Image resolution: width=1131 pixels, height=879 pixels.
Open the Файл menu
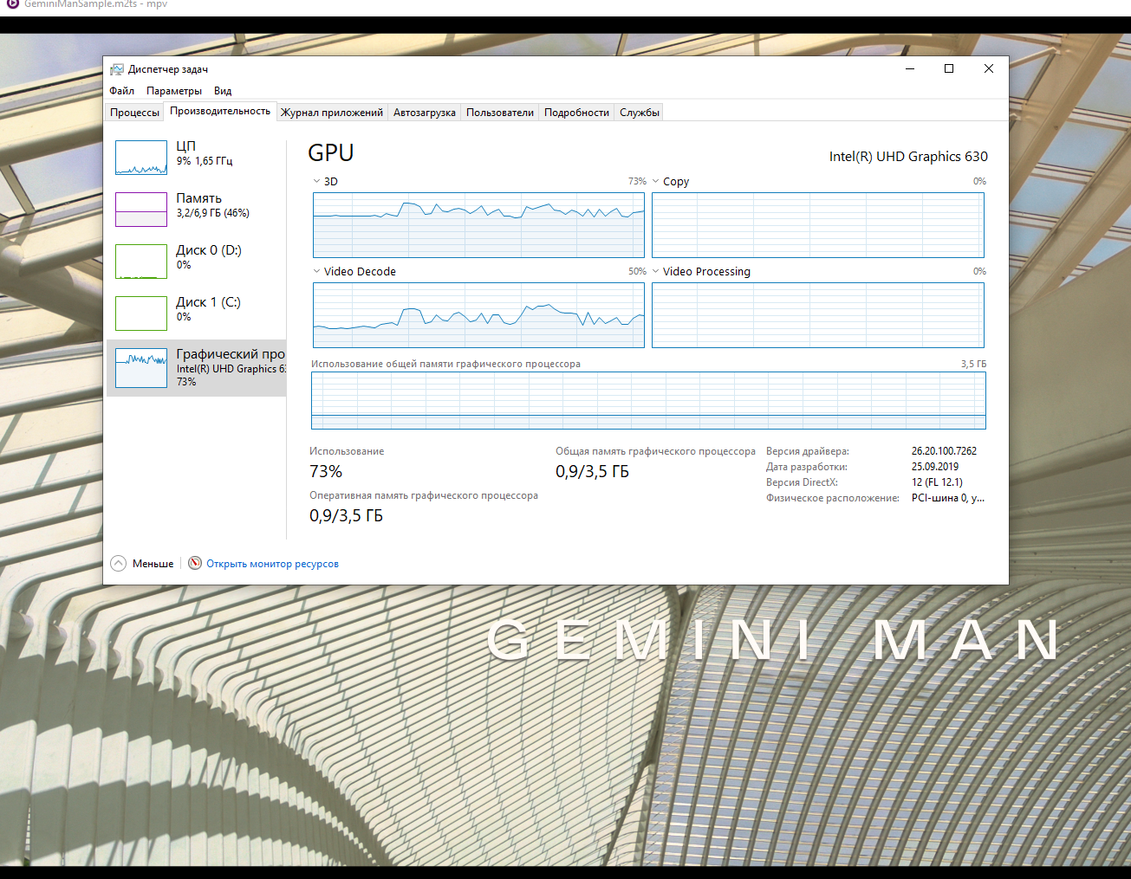pyautogui.click(x=121, y=91)
